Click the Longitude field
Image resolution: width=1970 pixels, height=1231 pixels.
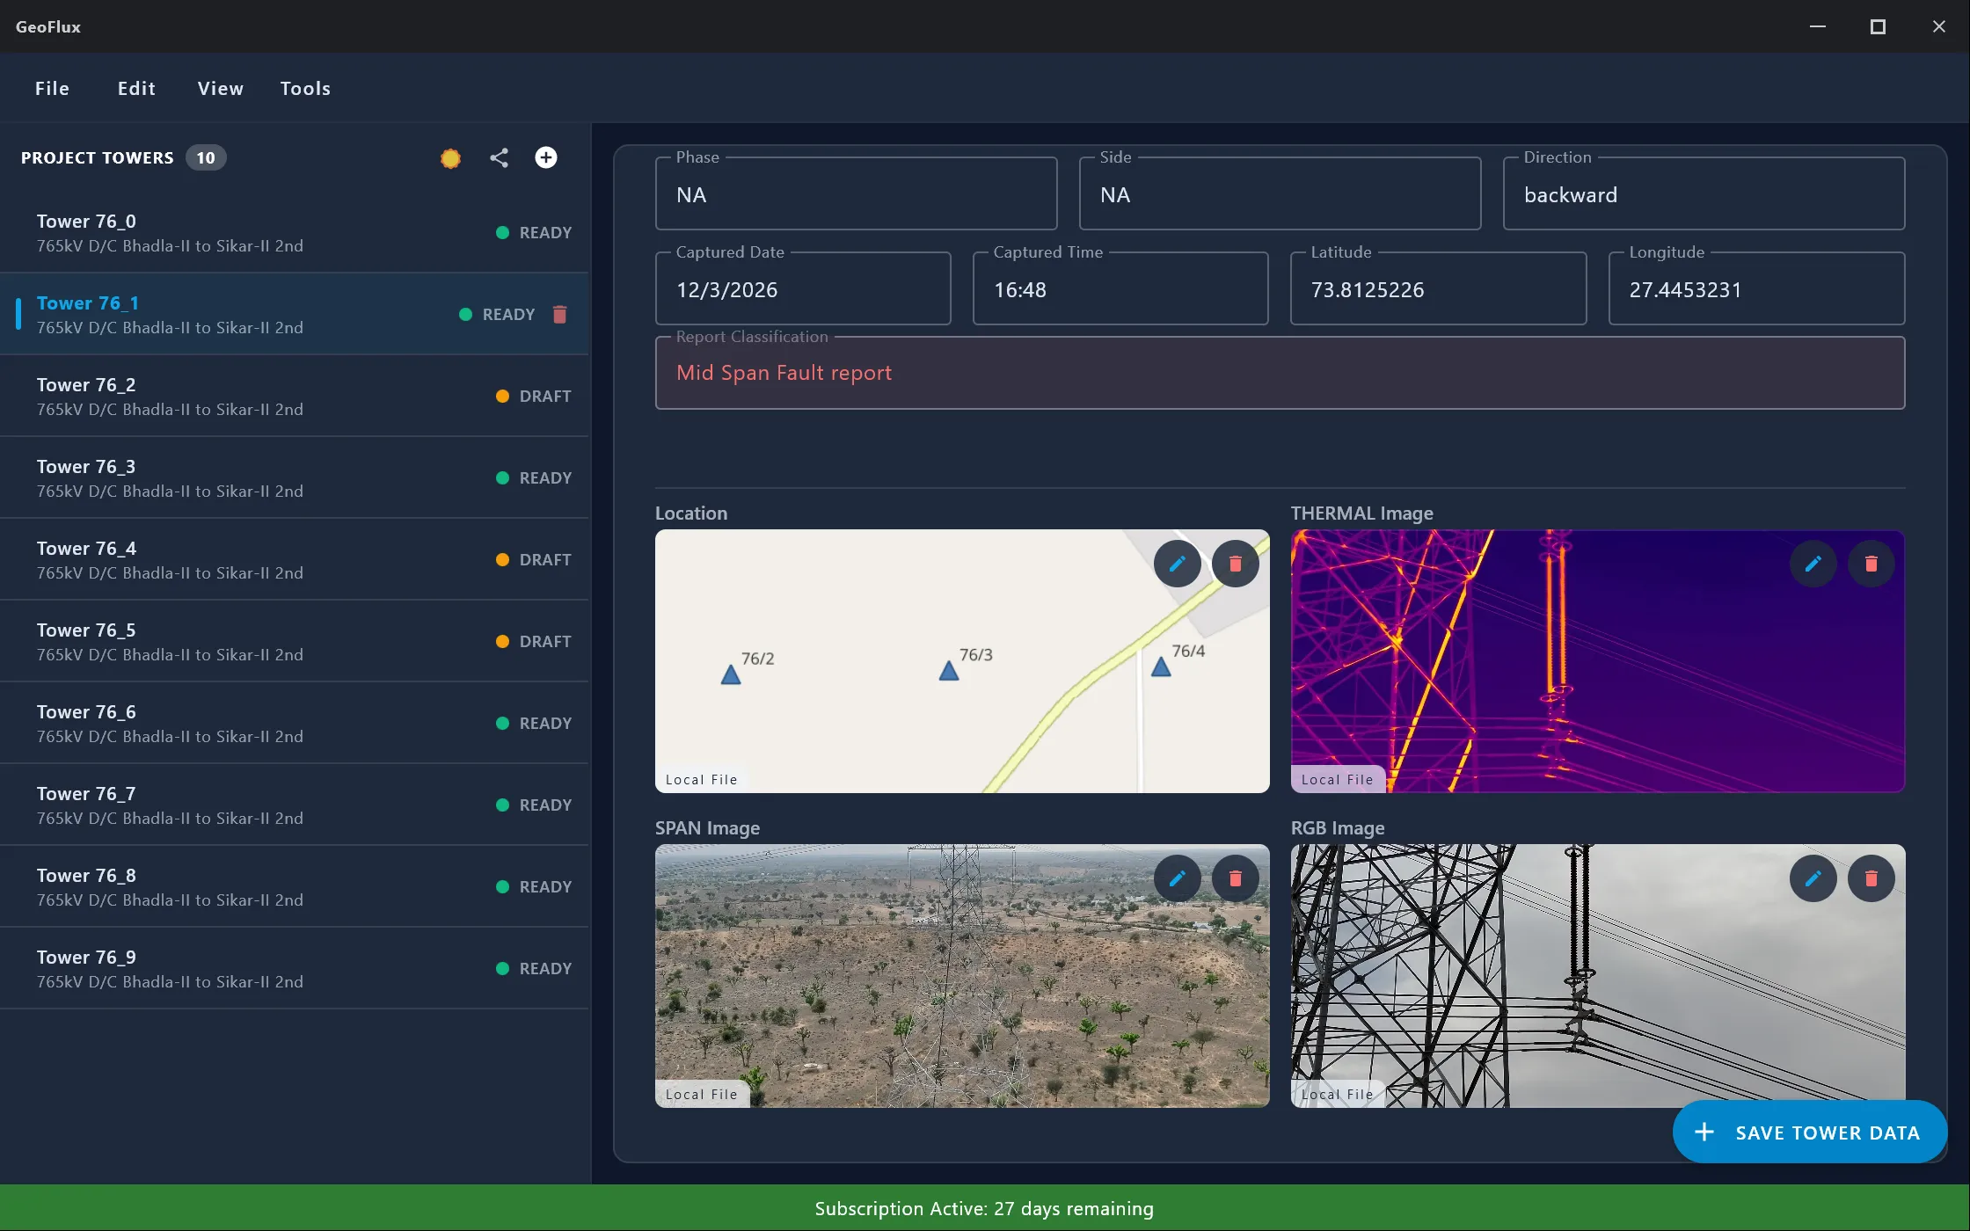1756,289
